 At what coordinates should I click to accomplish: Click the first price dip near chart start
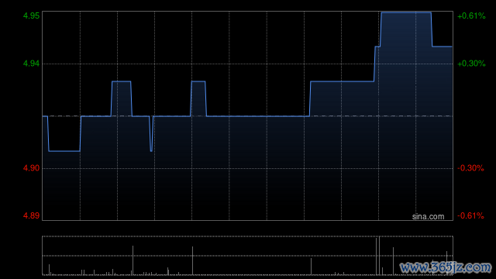coord(64,151)
